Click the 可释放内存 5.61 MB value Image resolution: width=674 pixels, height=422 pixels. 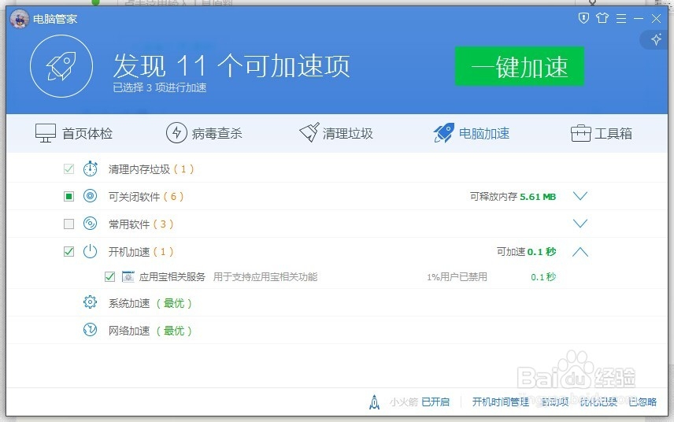pyautogui.click(x=513, y=196)
